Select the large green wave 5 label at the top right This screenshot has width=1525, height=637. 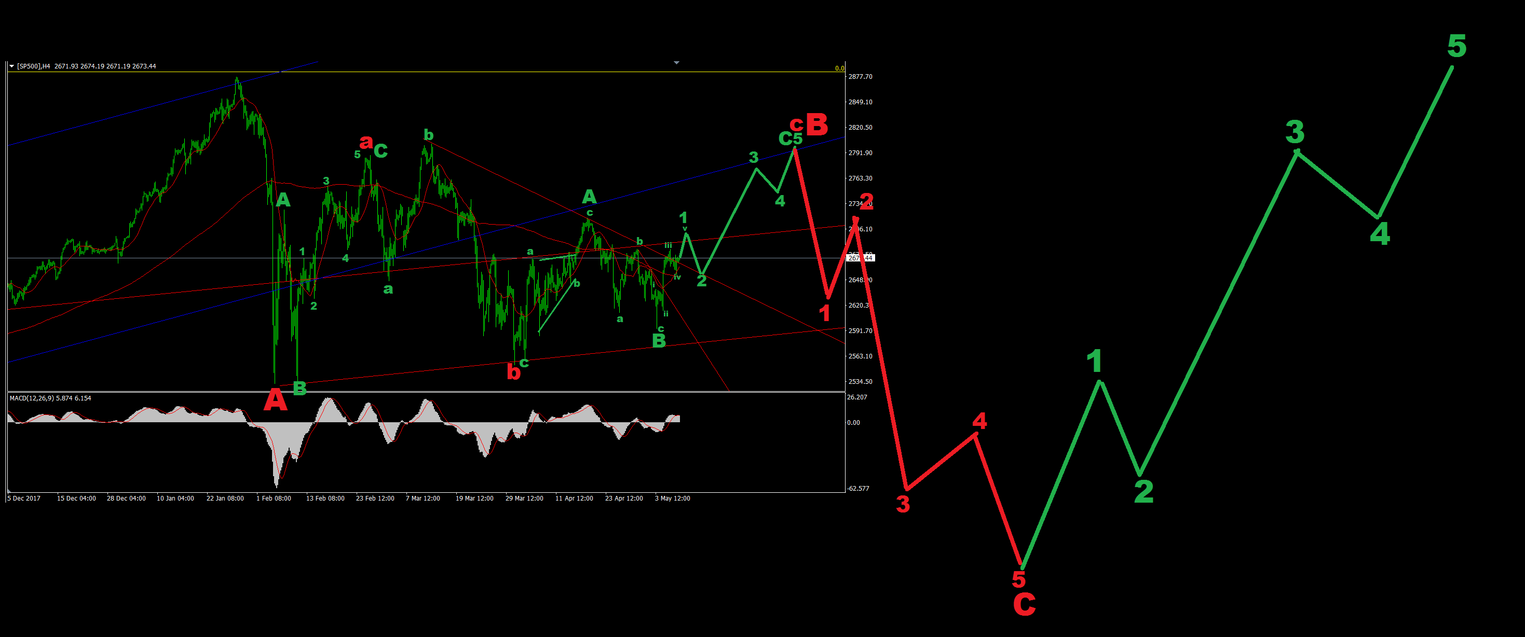1456,46
